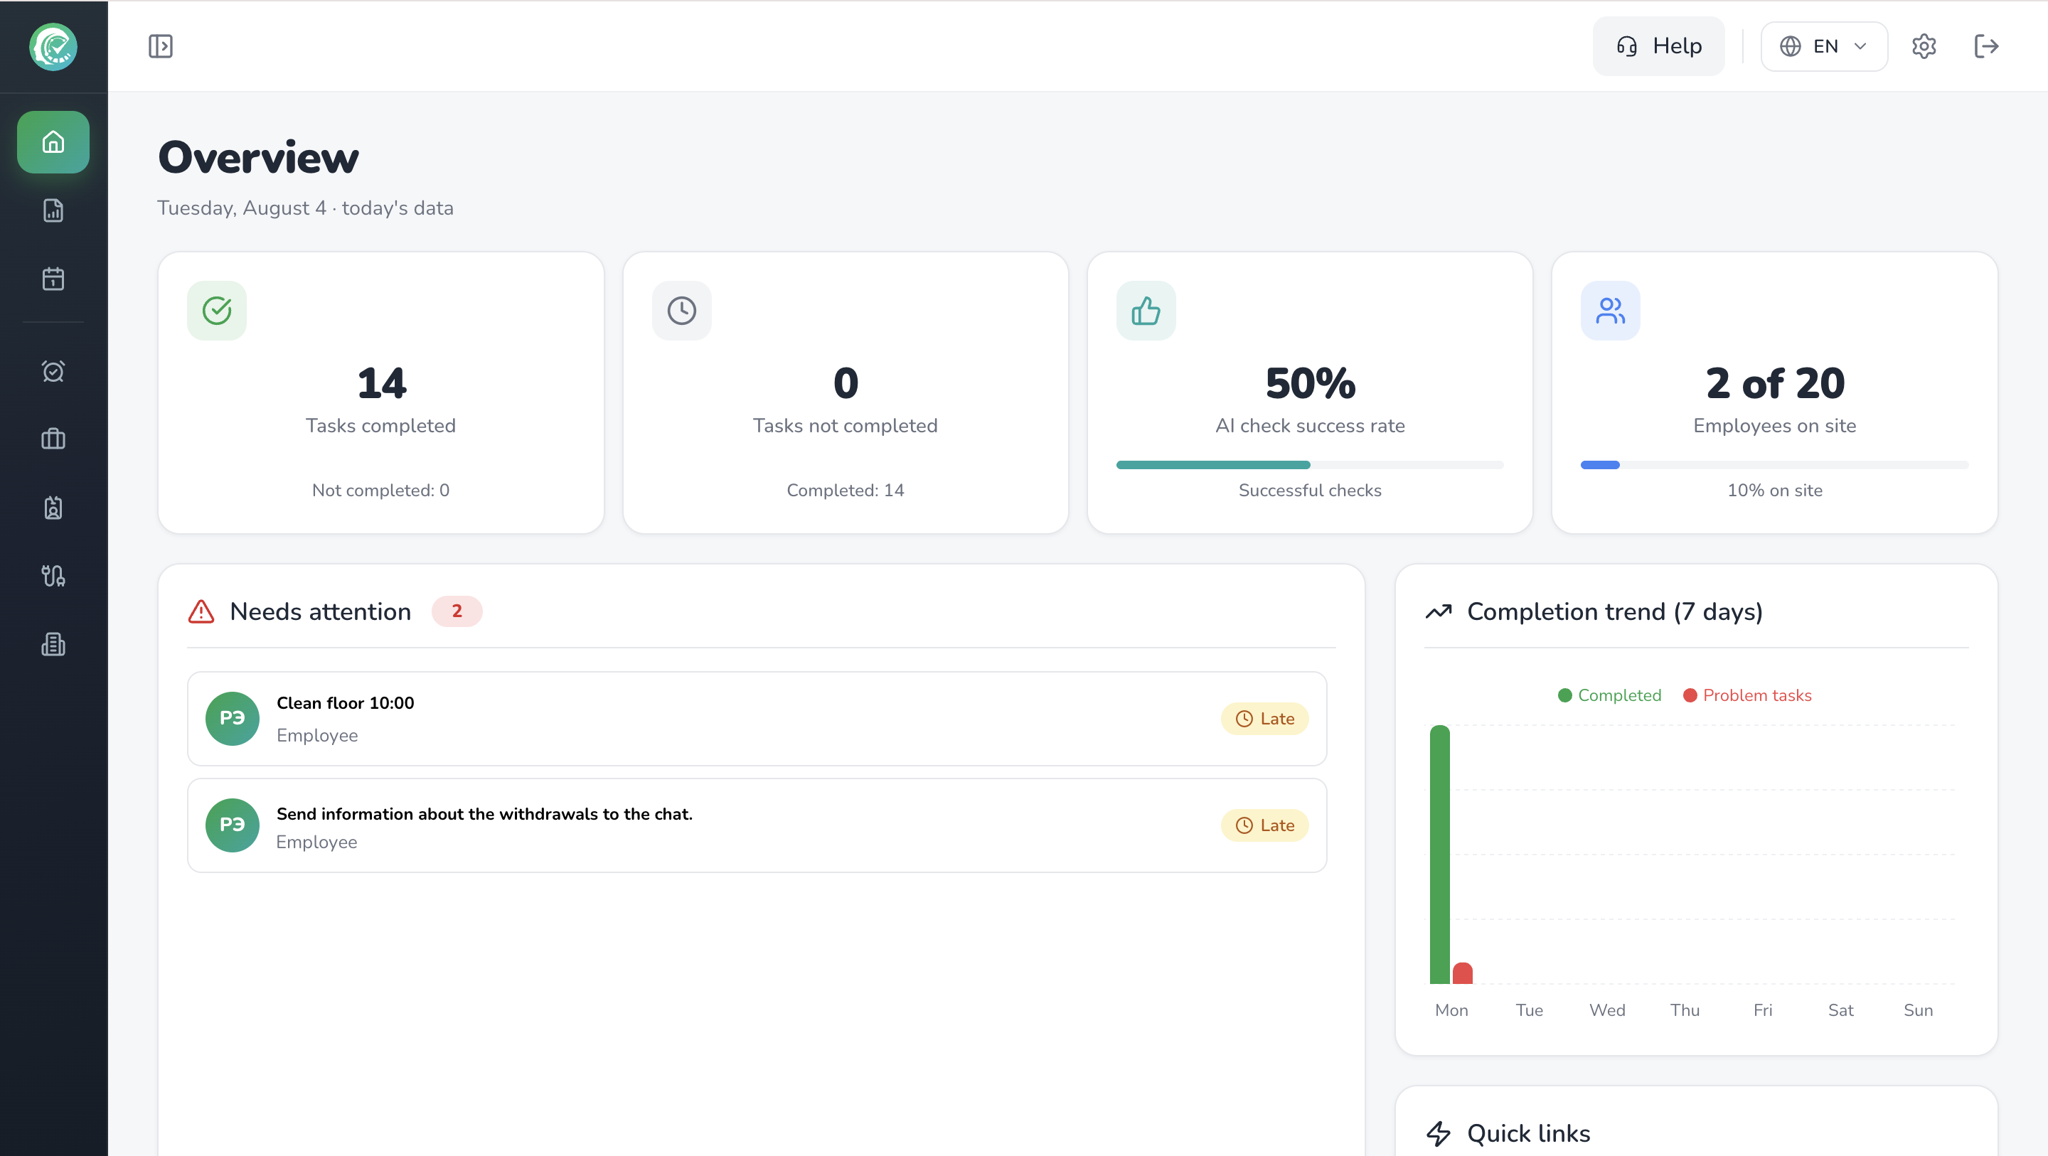Open the EN language dropdown
Viewport: 2048px width, 1156px height.
(1824, 46)
